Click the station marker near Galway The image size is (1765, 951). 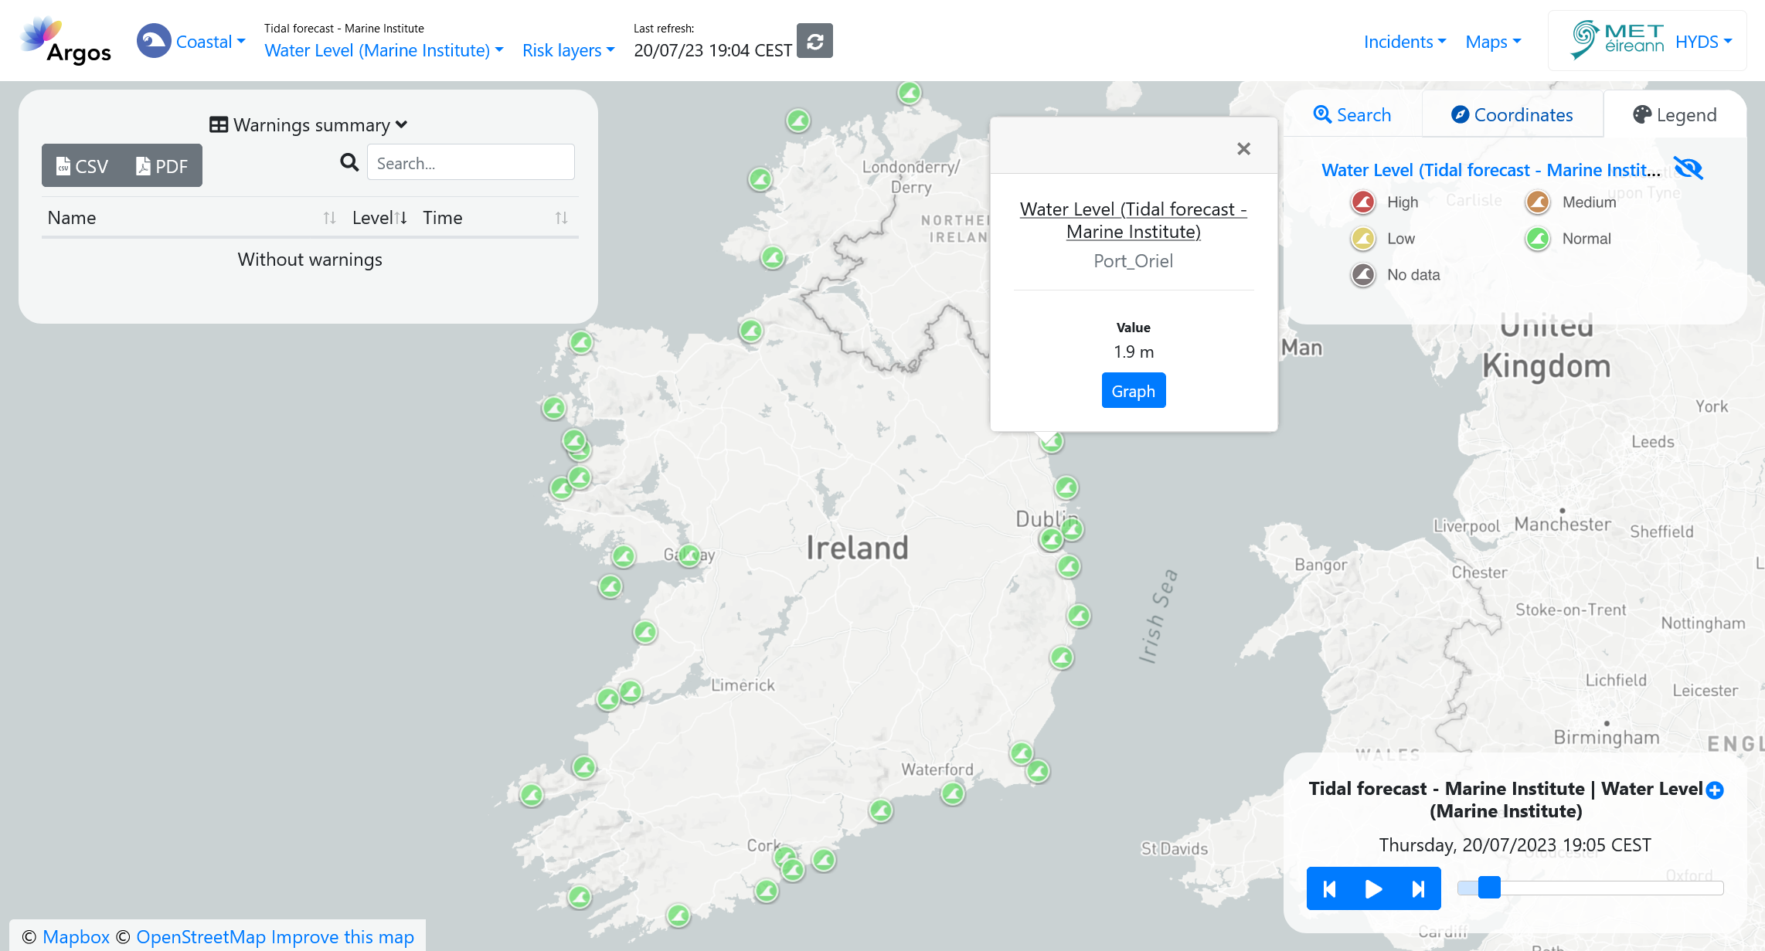click(x=689, y=555)
